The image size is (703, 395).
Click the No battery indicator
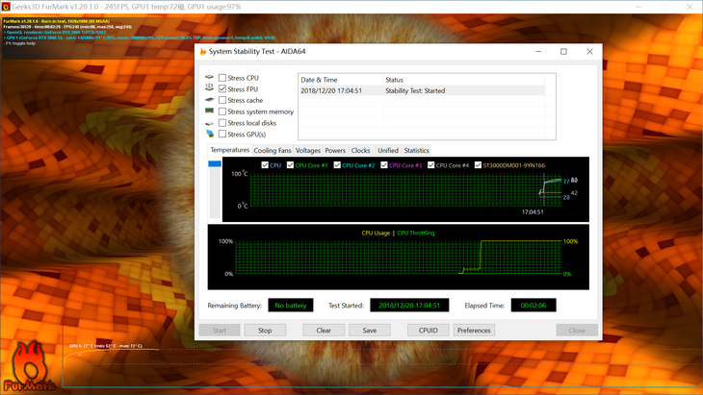coord(291,305)
